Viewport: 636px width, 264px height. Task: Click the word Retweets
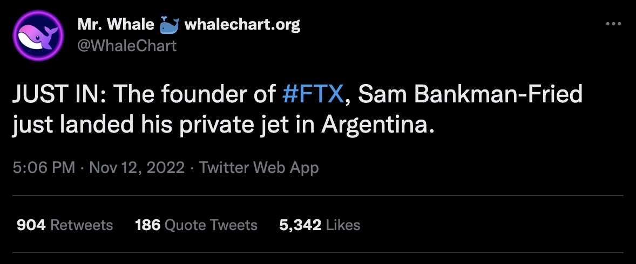[82, 225]
